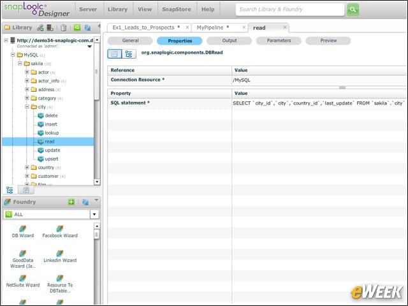The width and height of the screenshot is (408, 306).
Task: Open the second view tab below the Library tree
Action: 26,190
